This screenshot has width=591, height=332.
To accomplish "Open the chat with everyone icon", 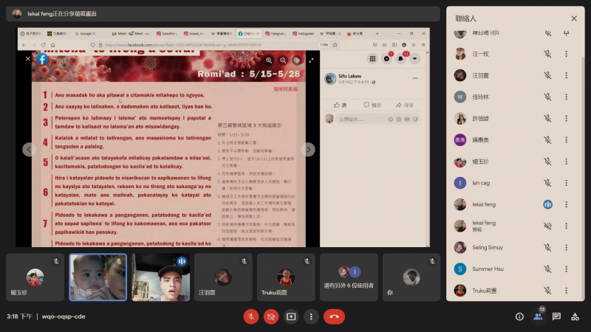I will click(x=556, y=317).
